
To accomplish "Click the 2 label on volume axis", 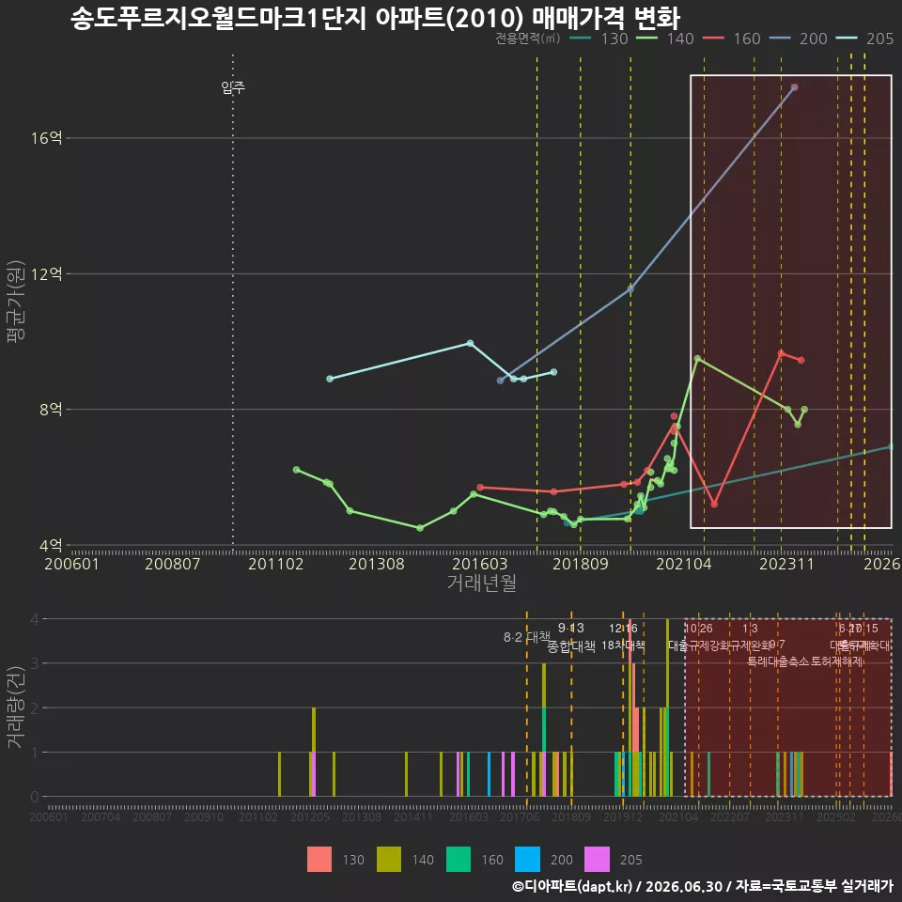I will pyautogui.click(x=35, y=708).
